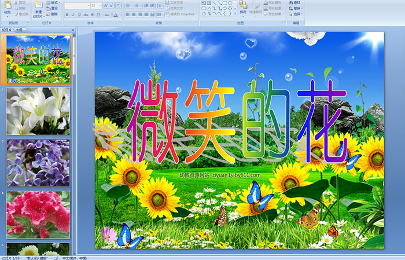Toggle text Shadow (S) formatting
Screen dimensions: 405x260
[92, 14]
